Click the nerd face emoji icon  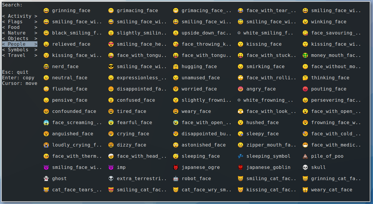pyautogui.click(x=46, y=67)
